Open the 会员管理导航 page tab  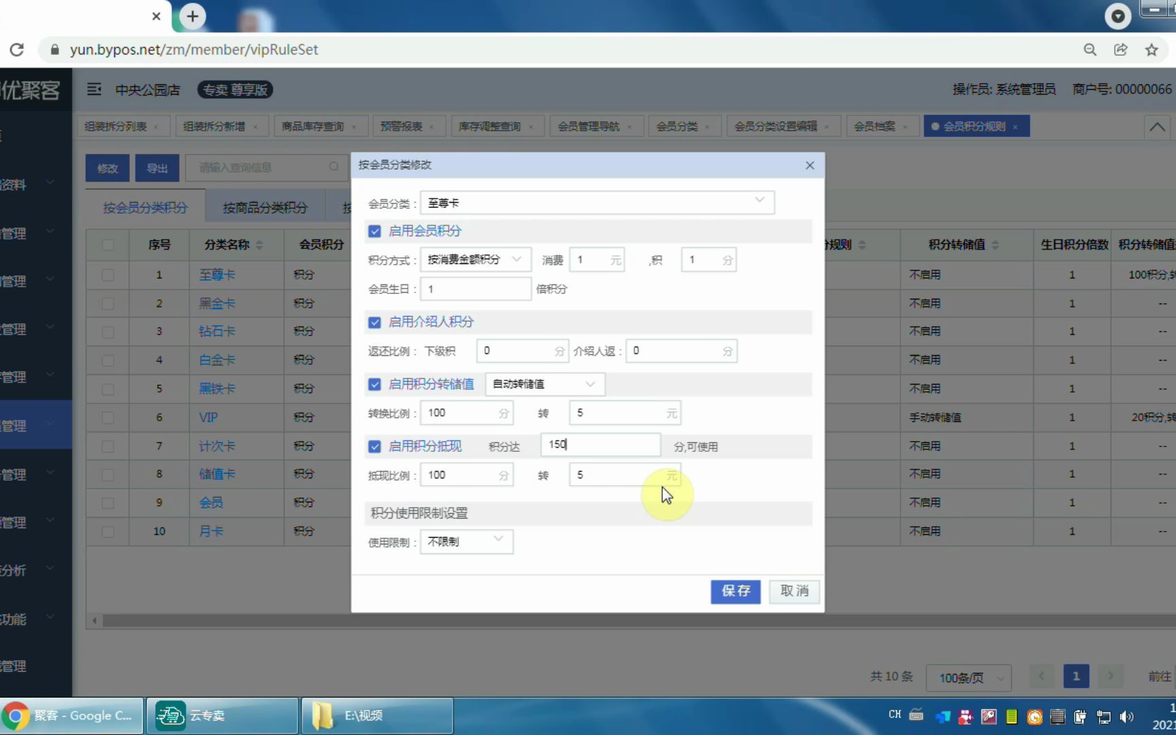click(x=596, y=127)
